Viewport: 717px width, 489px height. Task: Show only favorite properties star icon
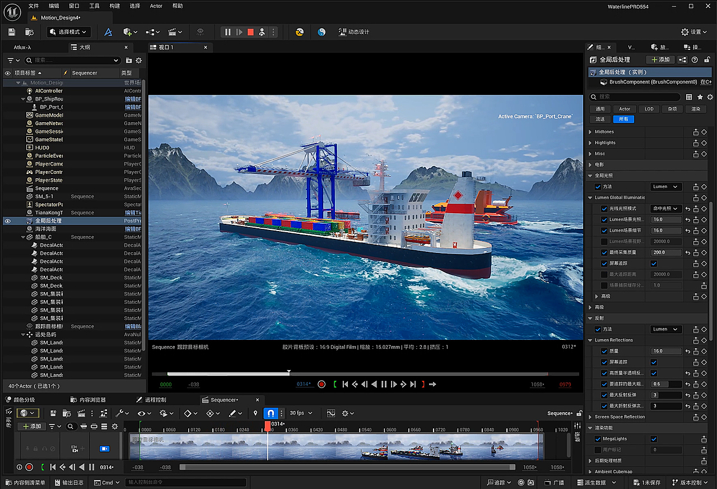pos(700,97)
